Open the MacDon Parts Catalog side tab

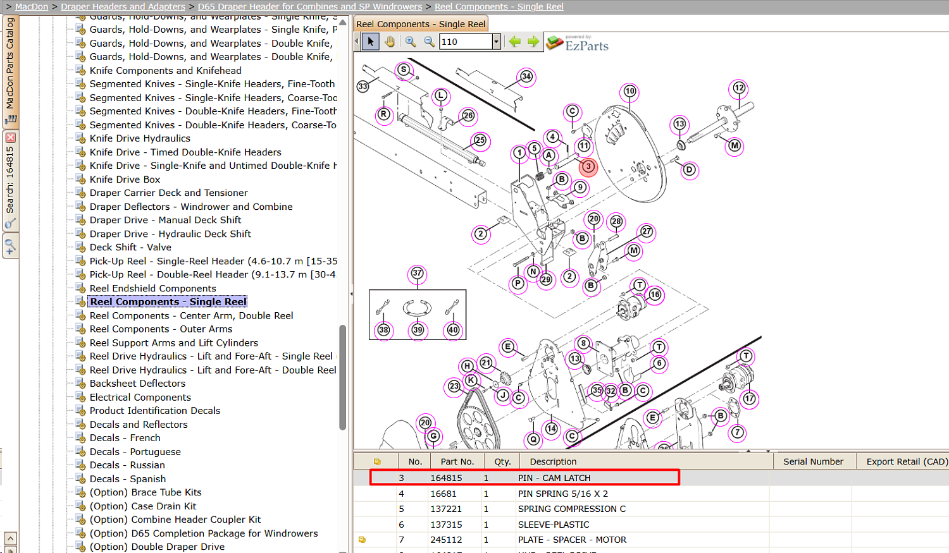click(10, 71)
